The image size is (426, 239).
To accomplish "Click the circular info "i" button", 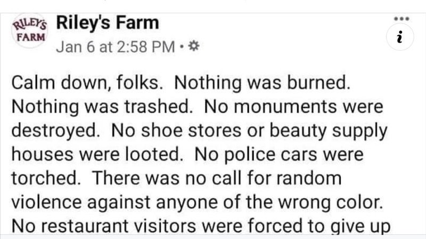I will coord(400,37).
